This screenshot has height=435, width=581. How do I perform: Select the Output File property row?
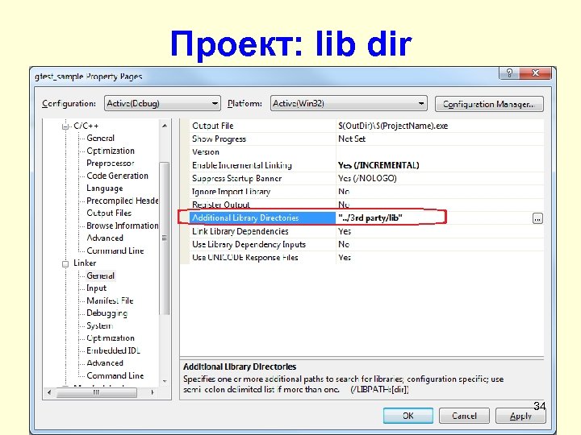point(367,126)
